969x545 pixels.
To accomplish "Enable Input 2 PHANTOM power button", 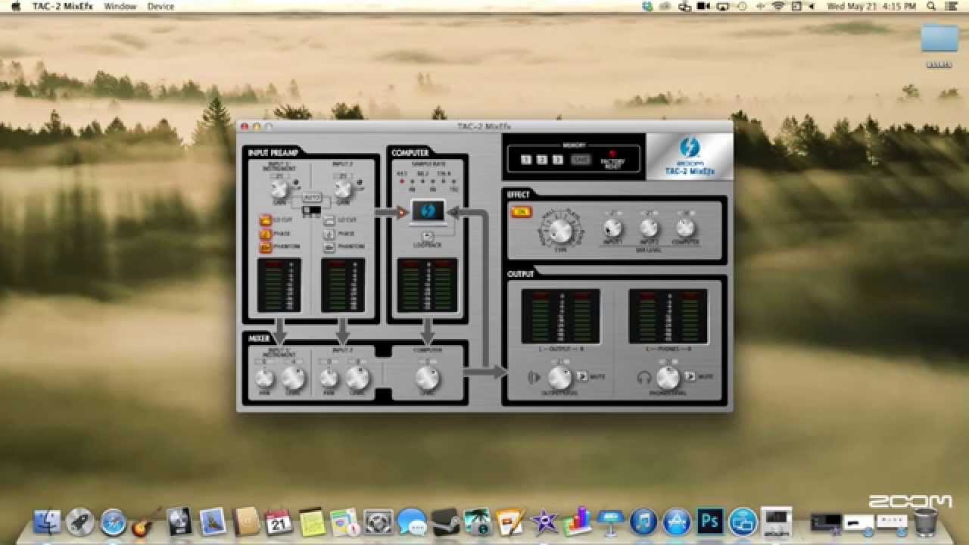I will coord(329,247).
